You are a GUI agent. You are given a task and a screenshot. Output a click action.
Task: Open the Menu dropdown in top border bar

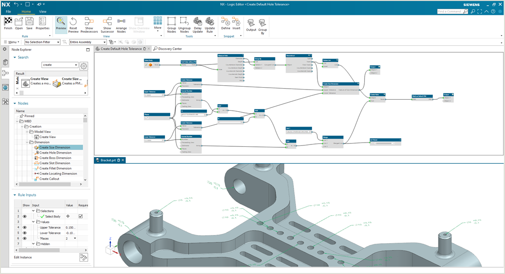coord(12,42)
